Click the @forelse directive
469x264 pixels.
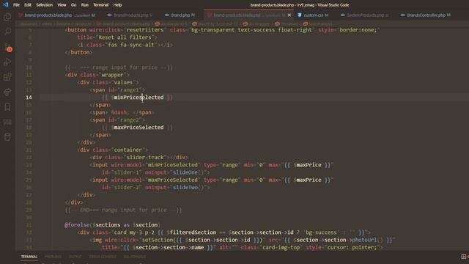point(77,225)
